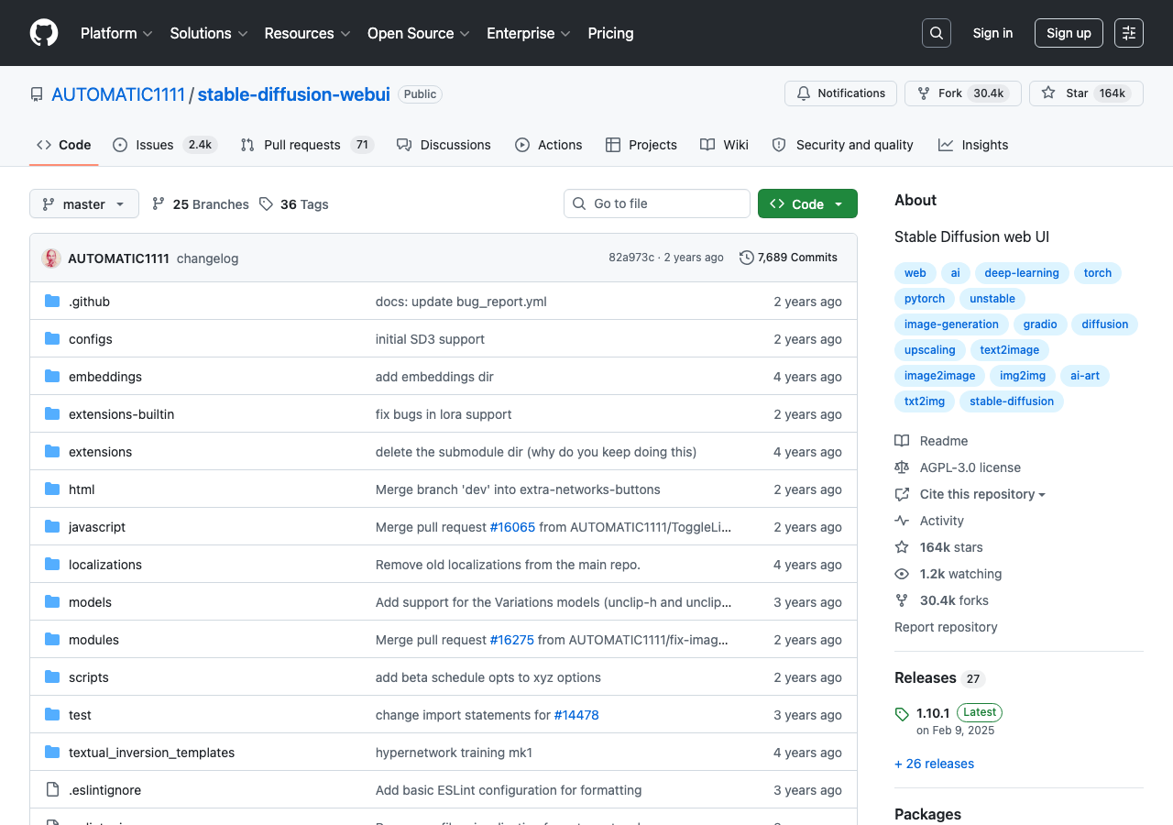The width and height of the screenshot is (1173, 825).
Task: Open the search magnifier button
Action: [937, 33]
